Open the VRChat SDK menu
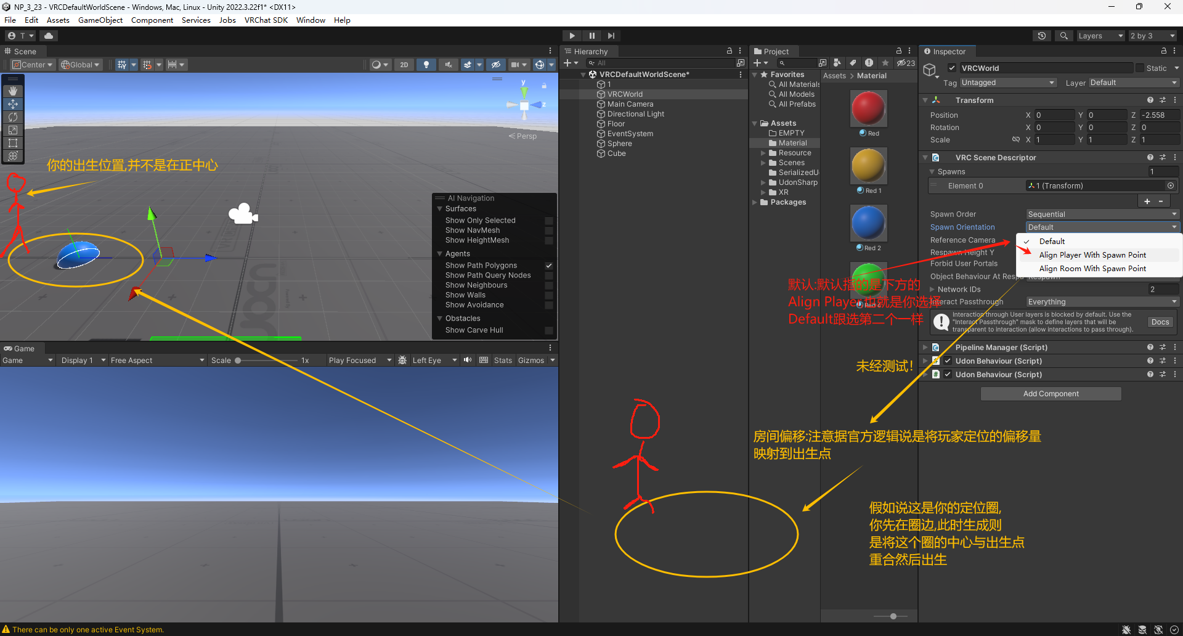Viewport: 1183px width, 636px height. coord(266,20)
